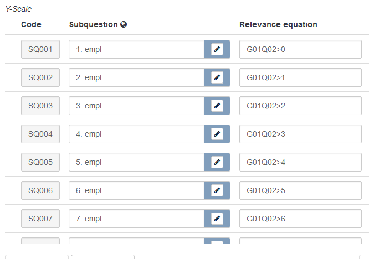Viewport: 369px width, 259px height.
Task: Select the G01Q02>1 relevance equation box
Action: [300, 78]
